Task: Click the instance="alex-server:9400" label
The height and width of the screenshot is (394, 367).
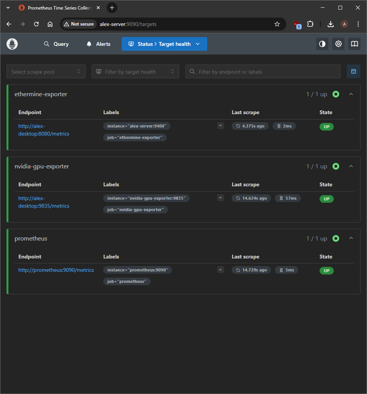Action: (137, 126)
